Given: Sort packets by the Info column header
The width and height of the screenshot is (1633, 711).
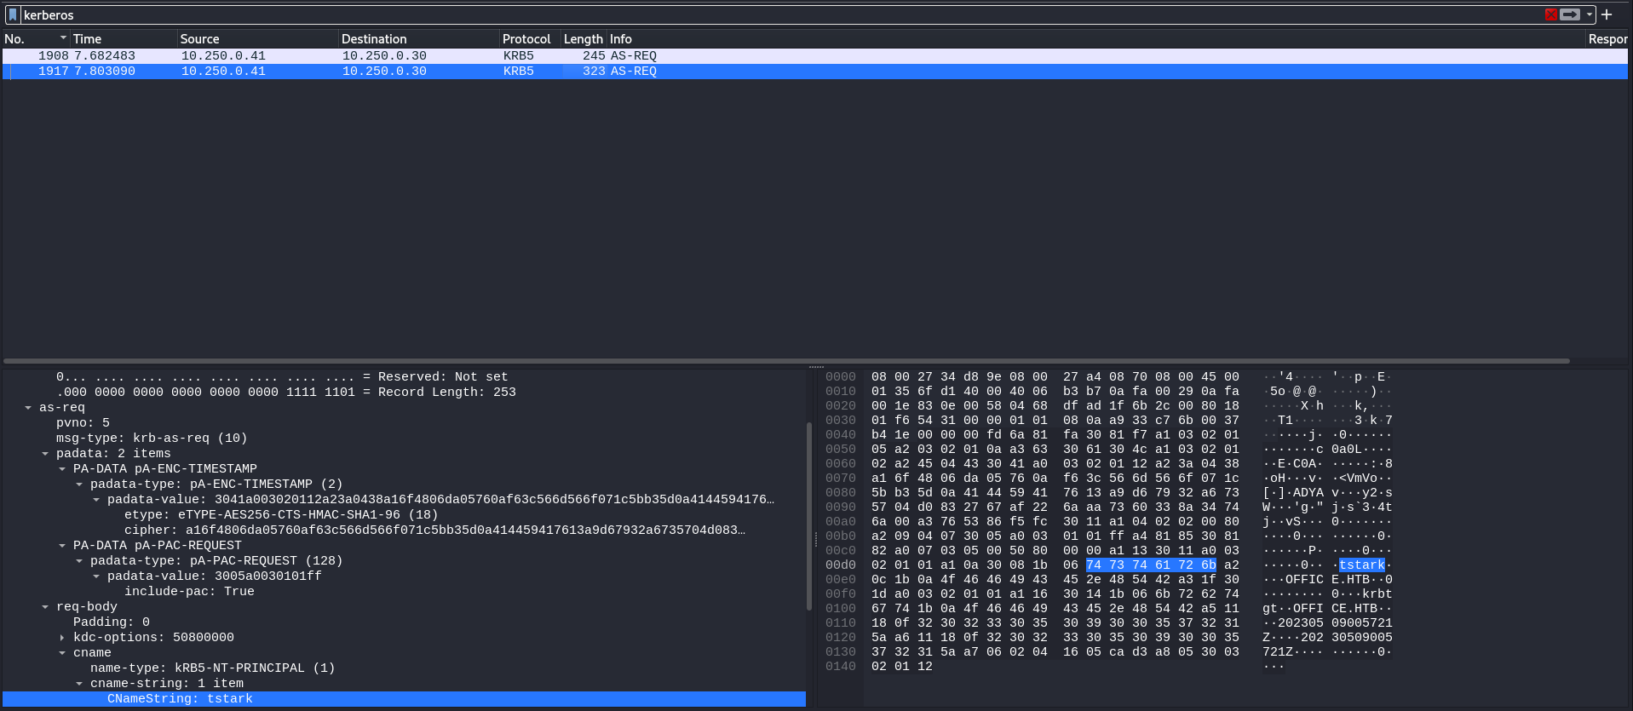Looking at the screenshot, I should [x=1095, y=38].
